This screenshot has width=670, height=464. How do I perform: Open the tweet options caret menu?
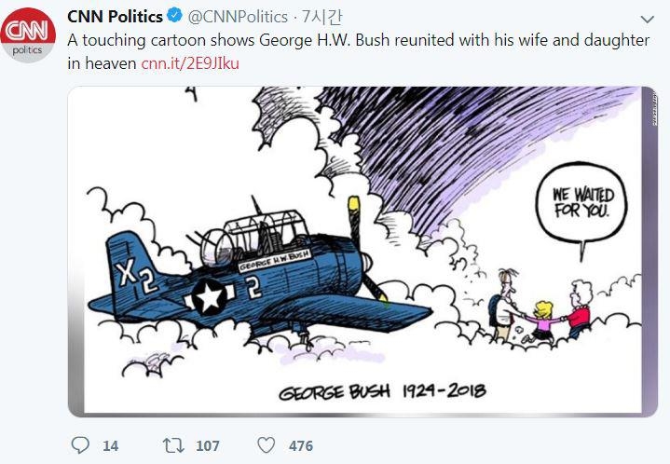click(649, 20)
